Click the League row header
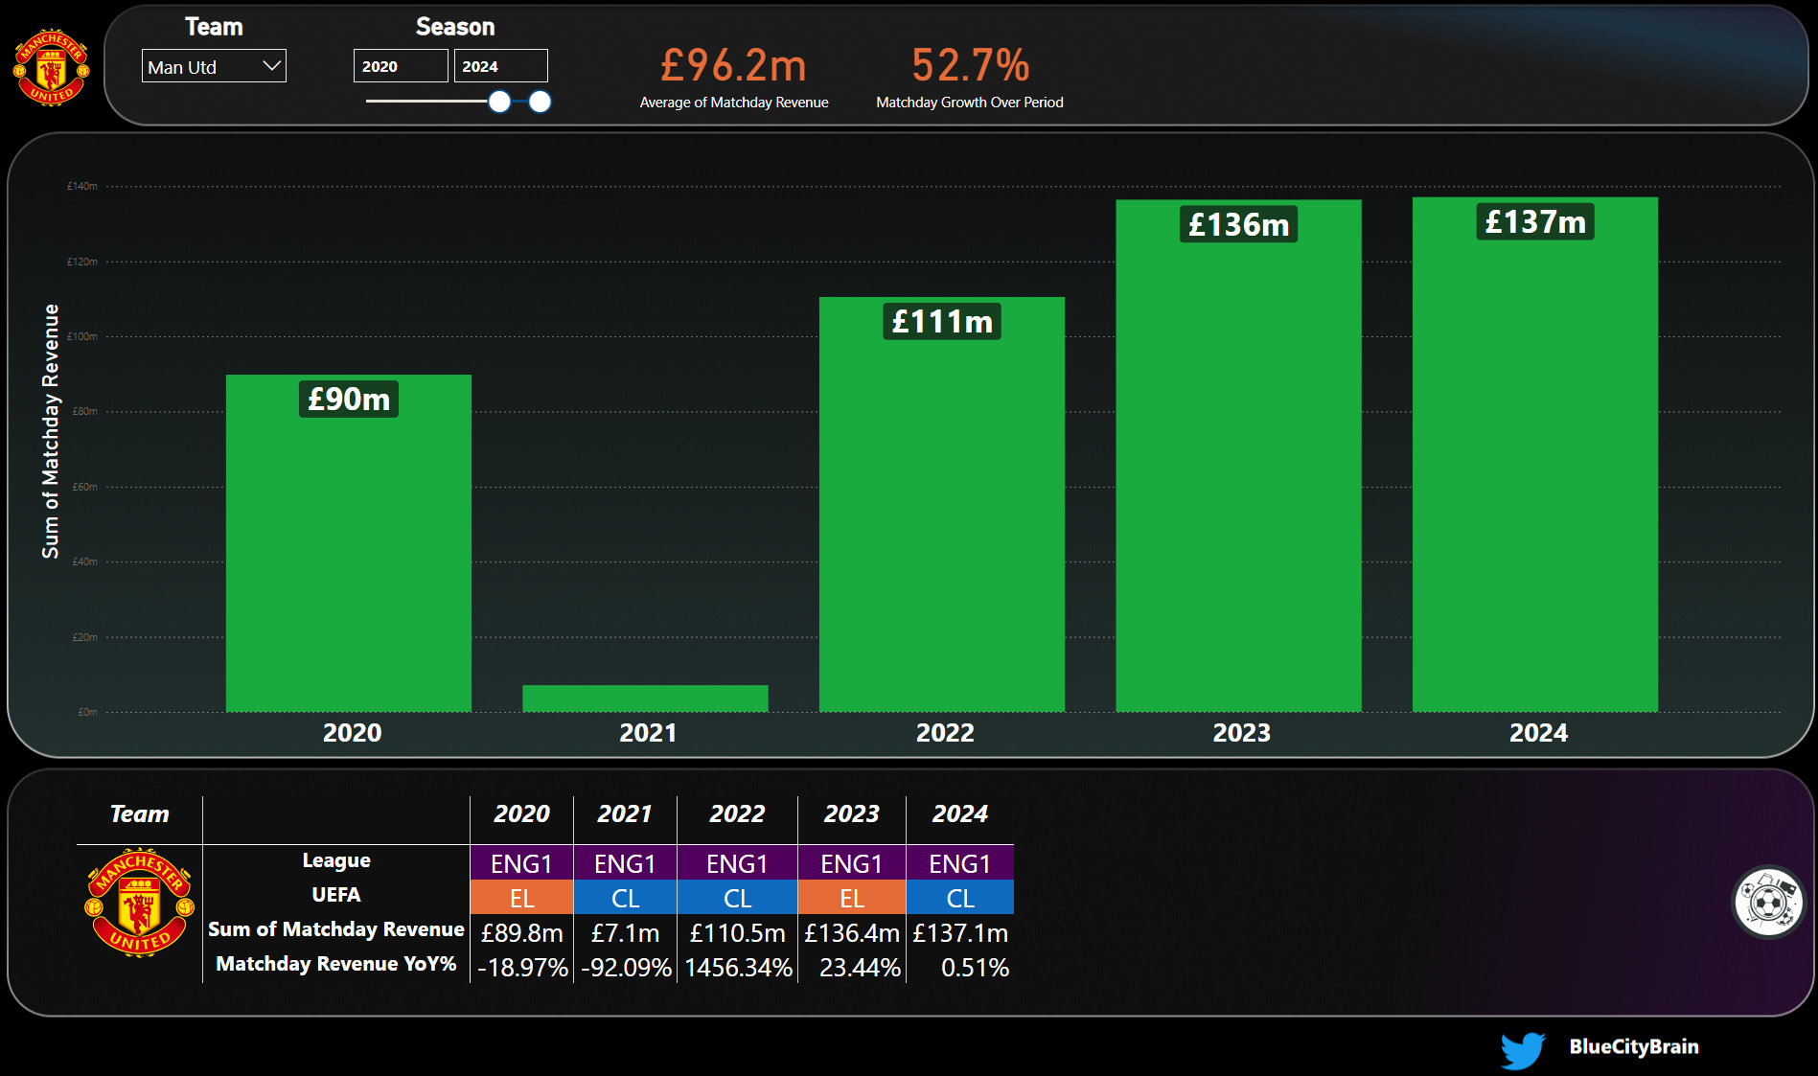 pyautogui.click(x=336, y=860)
